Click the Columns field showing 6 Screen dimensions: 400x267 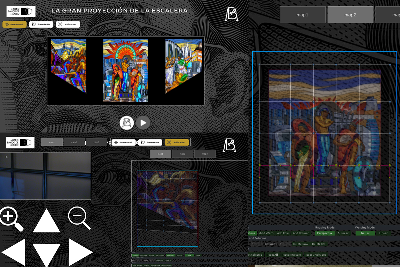(x=280, y=244)
